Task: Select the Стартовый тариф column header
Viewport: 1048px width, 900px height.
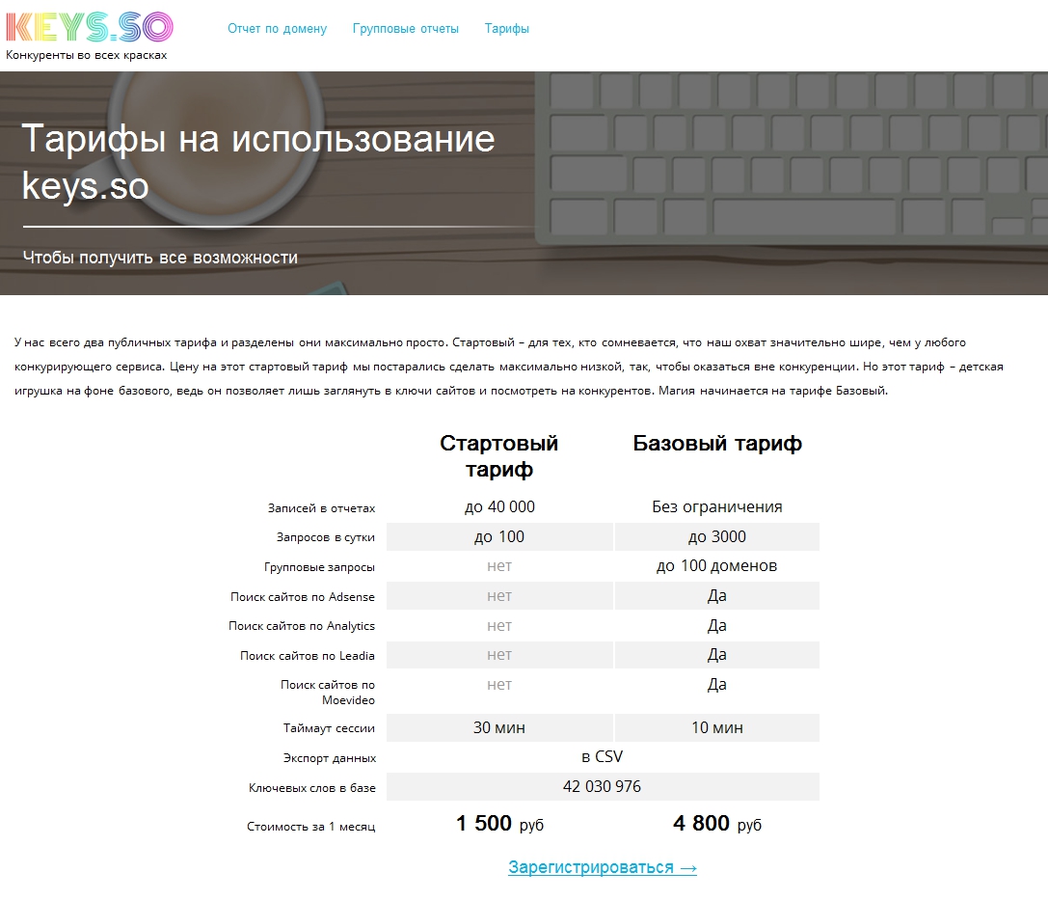Action: pyautogui.click(x=499, y=456)
